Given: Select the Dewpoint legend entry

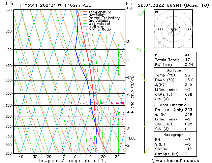Looking at the screenshot, I should tap(96, 15).
